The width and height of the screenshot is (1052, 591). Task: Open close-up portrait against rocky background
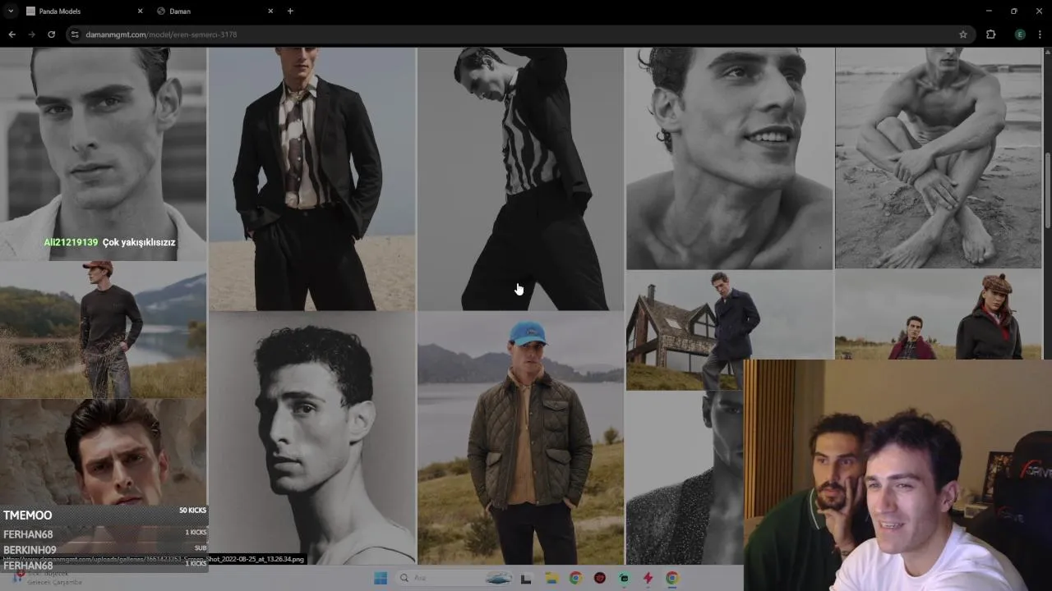pos(103,451)
